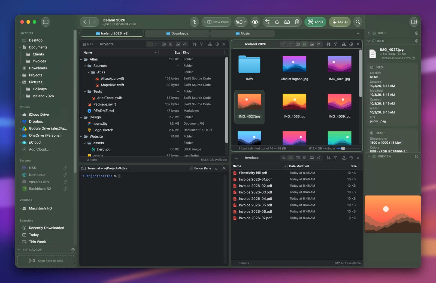Viewport: 436px width, 283px height.
Task: Toggle the left sidebar visibility
Action: click(46, 22)
